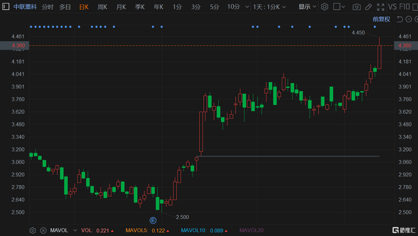Screen dimensions: 418x236
Task: Open the layout square icon
Action: coord(336,7)
